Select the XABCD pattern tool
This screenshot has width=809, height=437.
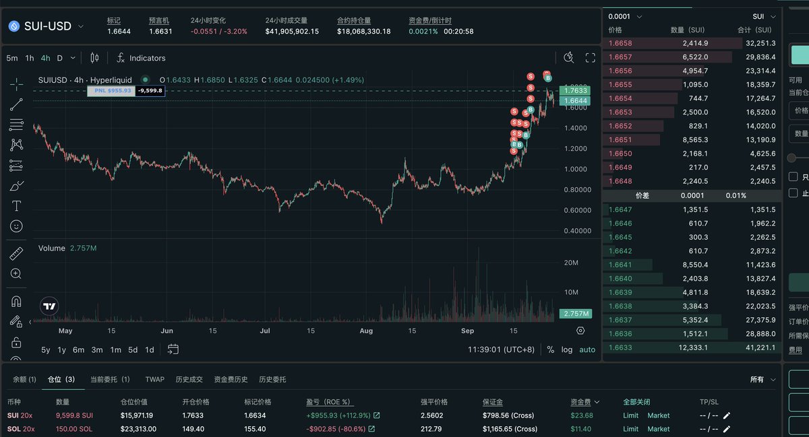coord(16,145)
